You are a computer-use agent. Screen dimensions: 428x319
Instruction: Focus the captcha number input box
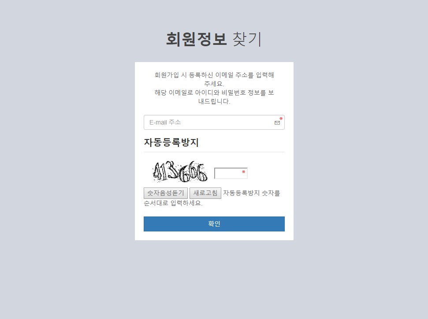coord(231,173)
